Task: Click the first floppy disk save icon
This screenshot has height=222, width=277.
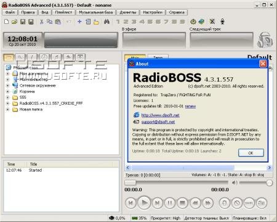Action: pyautogui.click(x=23, y=21)
